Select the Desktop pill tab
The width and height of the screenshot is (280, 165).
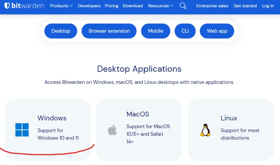tap(61, 31)
